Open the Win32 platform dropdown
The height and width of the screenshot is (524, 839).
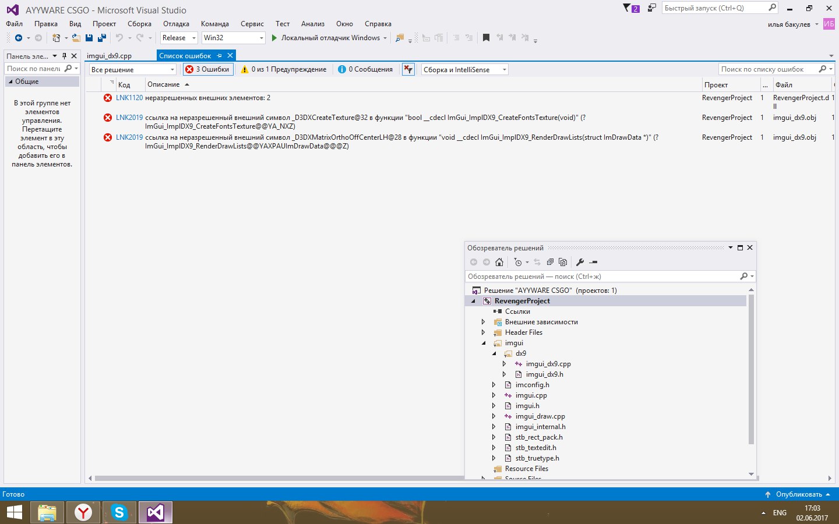(233, 38)
